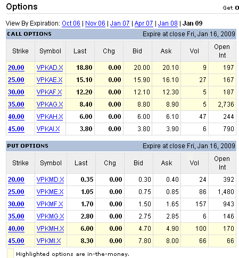Open the 45.00 strike in put options

tap(16, 241)
